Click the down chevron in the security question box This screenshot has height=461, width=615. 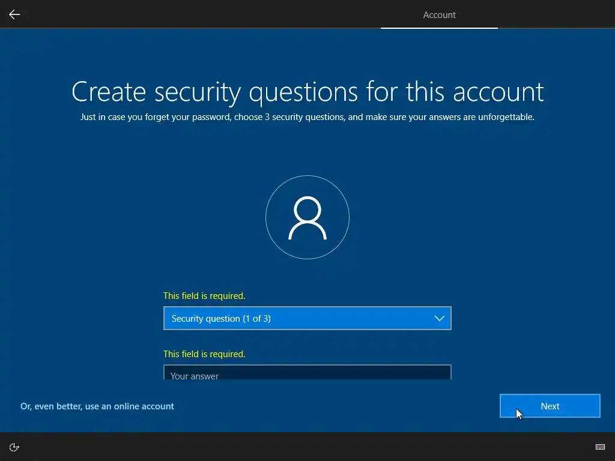point(439,318)
